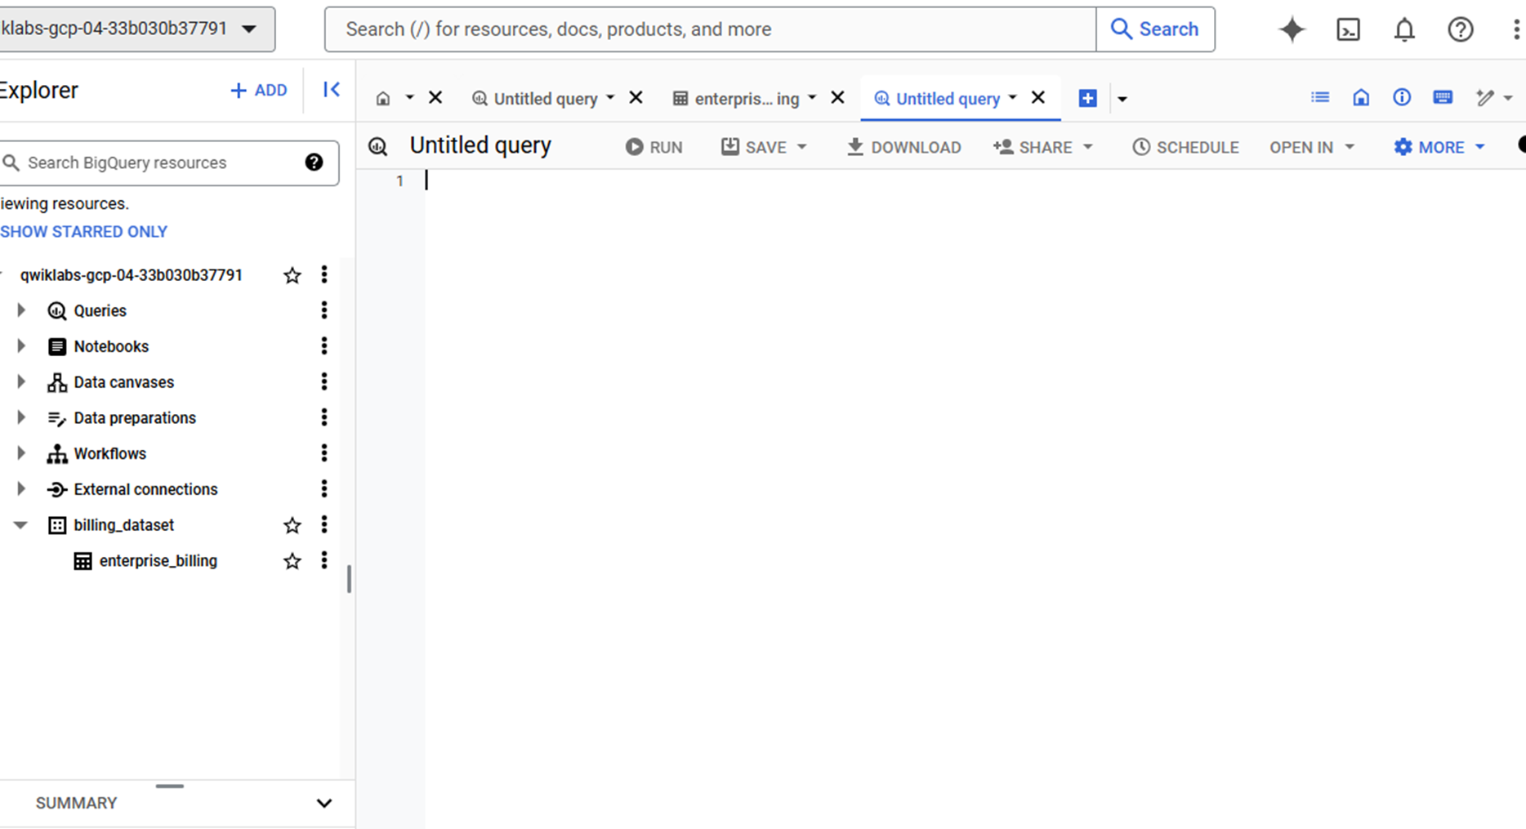This screenshot has width=1526, height=829.
Task: Open dropdown arrow next to new tab button
Action: coord(1122,99)
